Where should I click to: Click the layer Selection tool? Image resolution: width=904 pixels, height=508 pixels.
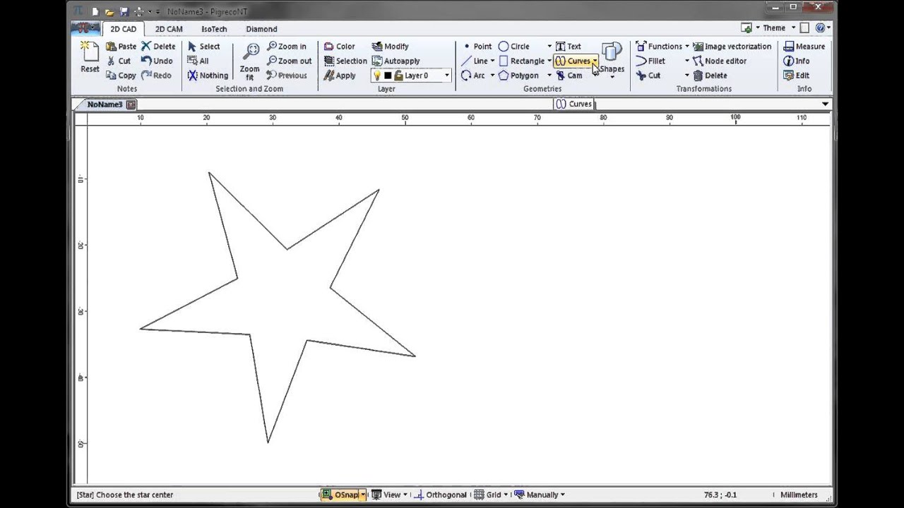coord(345,61)
